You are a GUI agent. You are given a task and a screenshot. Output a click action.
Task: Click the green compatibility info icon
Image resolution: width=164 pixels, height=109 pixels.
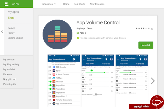tap(78, 38)
